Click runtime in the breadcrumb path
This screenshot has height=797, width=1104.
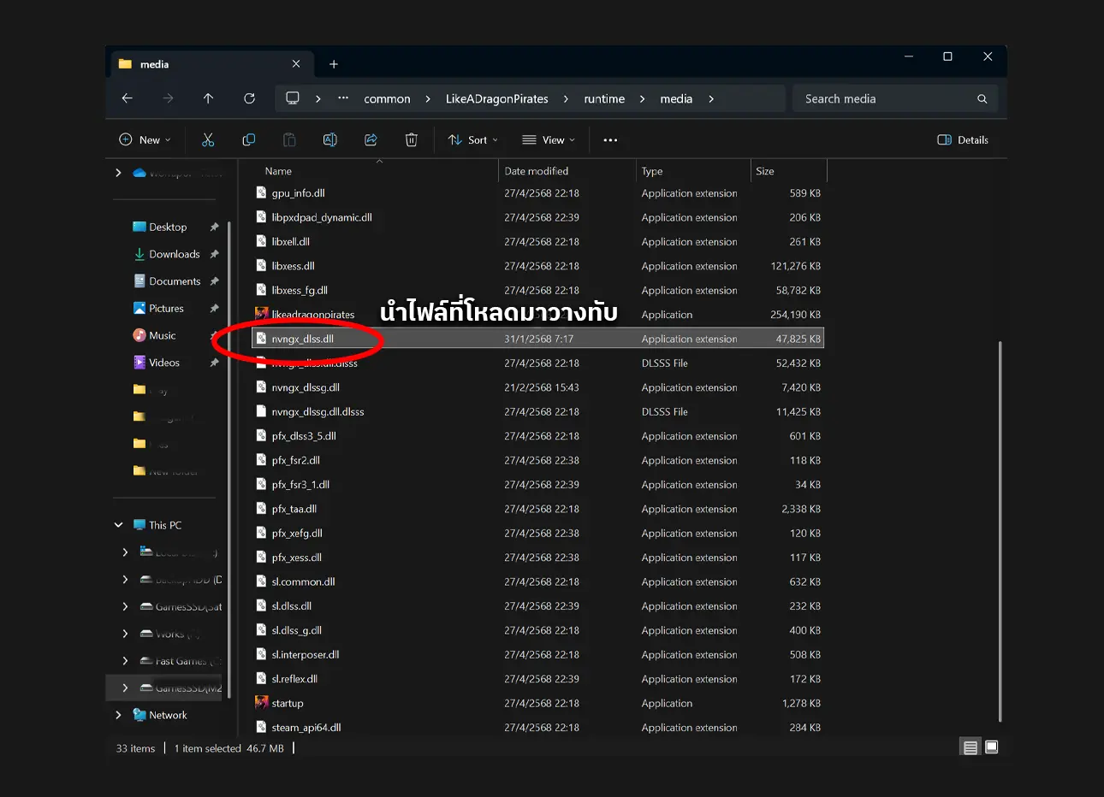(x=604, y=99)
